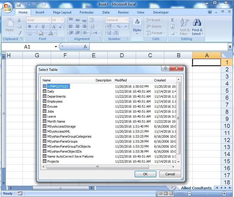Open the Number Format General dropdown
234x197 pixels.
coord(127,20)
